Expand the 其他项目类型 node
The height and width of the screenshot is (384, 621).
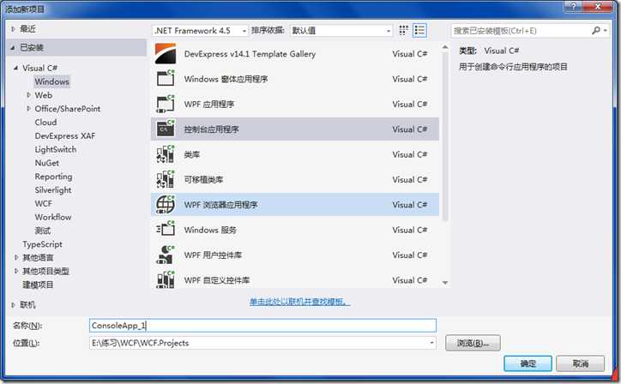click(x=16, y=271)
